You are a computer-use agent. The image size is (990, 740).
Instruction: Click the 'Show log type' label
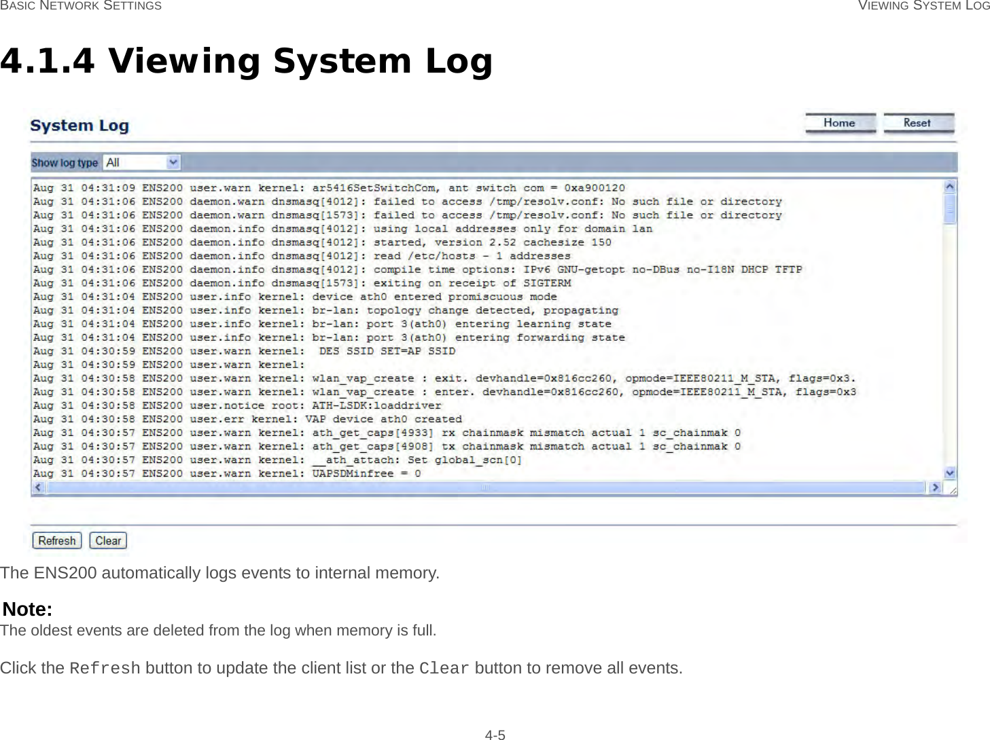(x=65, y=163)
